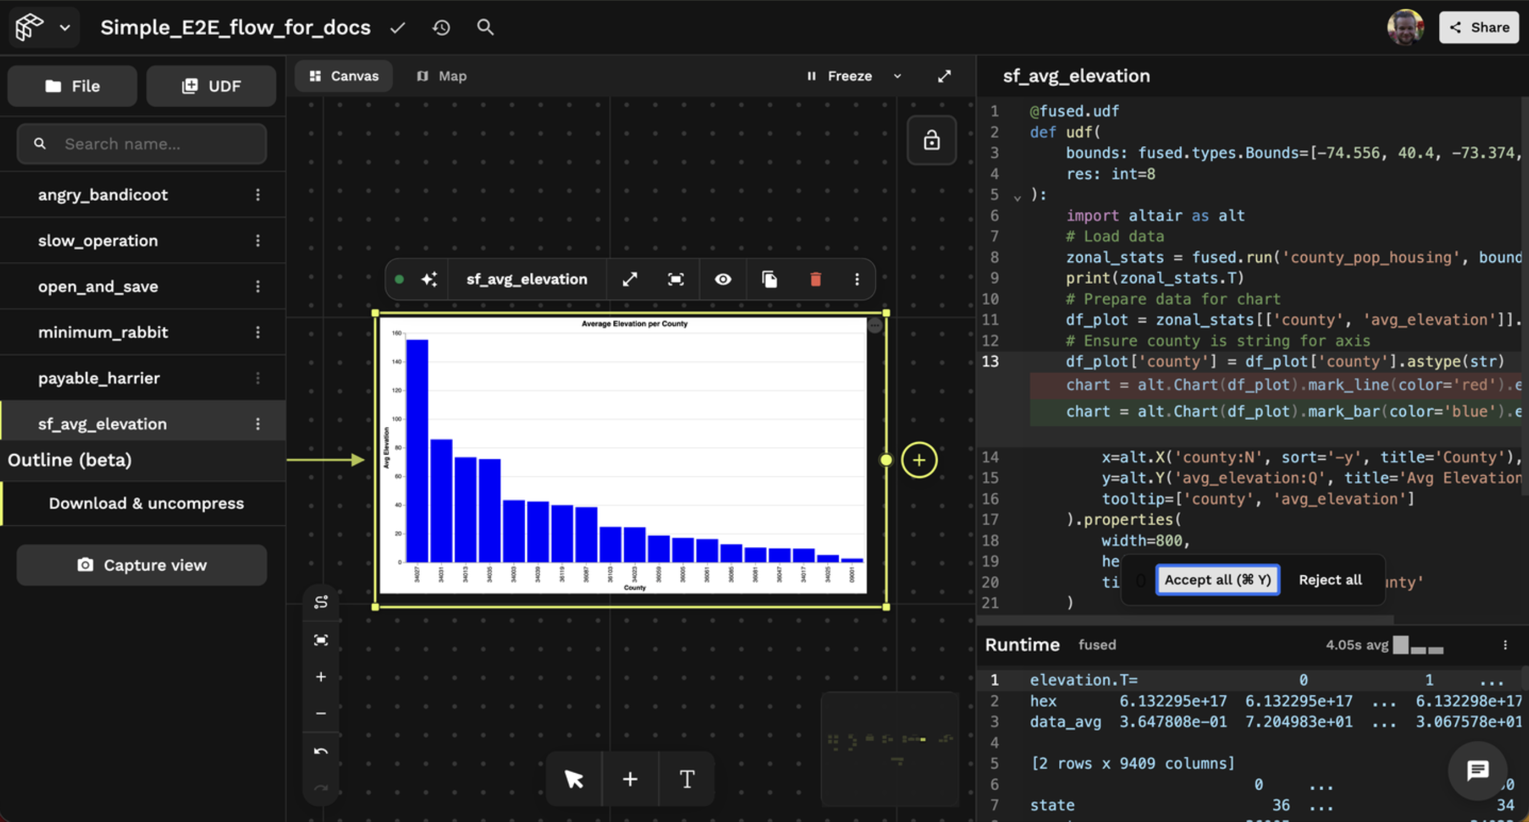Collapse code fold arrow on line 5
This screenshot has height=822, width=1529.
(1017, 198)
